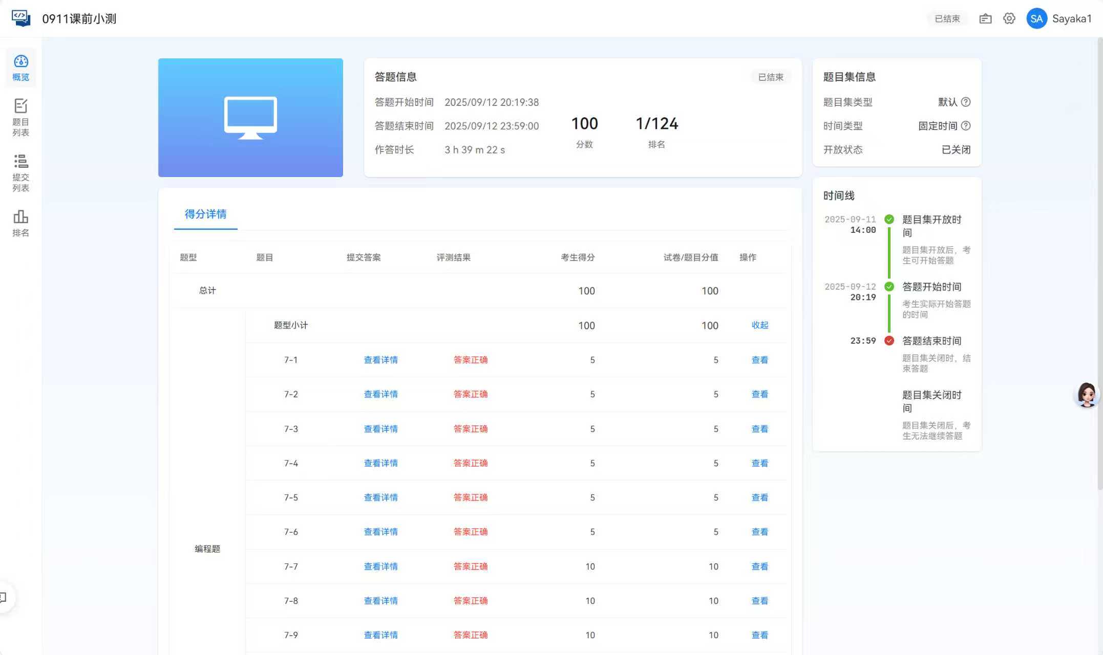Click the red 答题结束时间 timeline marker
Viewport: 1103px width, 655px height.
coord(889,341)
